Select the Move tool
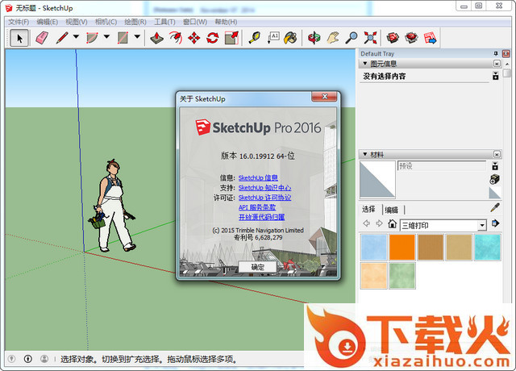Image resolution: width=516 pixels, height=371 pixels. tap(194, 38)
